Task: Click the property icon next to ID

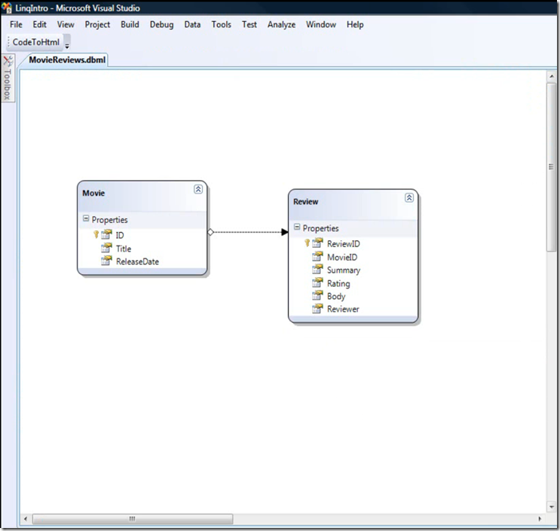Action: (x=106, y=234)
